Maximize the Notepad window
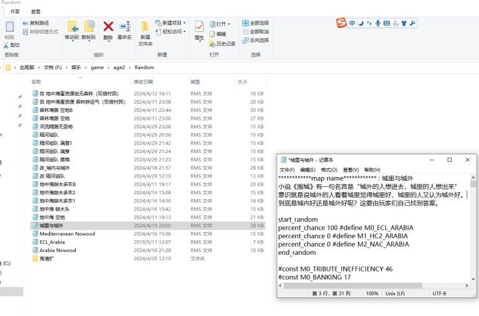Image resolution: width=479 pixels, height=316 pixels. (x=450, y=160)
